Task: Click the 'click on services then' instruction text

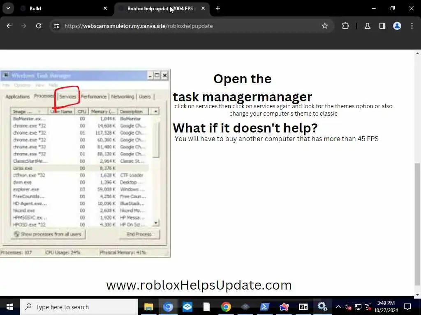Action: coord(283,110)
